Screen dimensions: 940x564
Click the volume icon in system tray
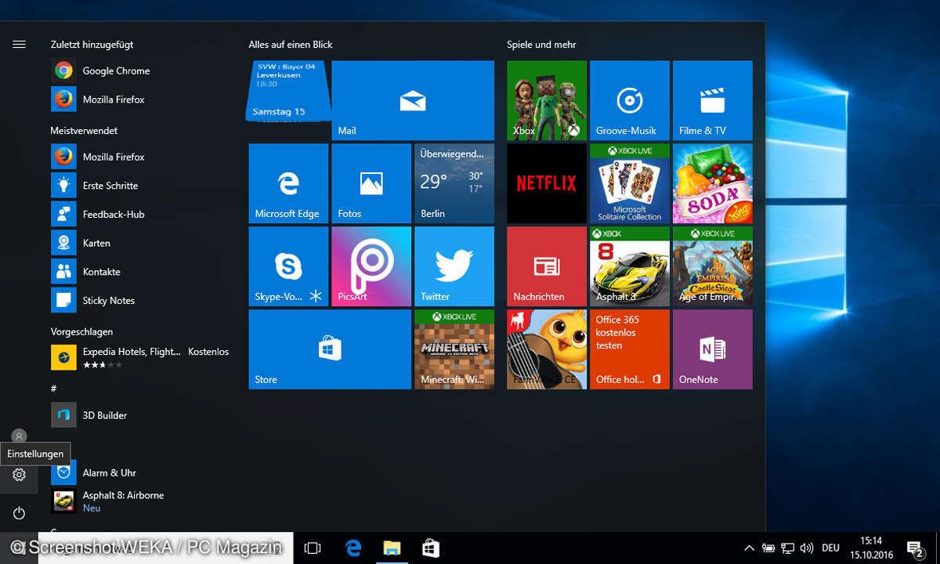(x=806, y=548)
